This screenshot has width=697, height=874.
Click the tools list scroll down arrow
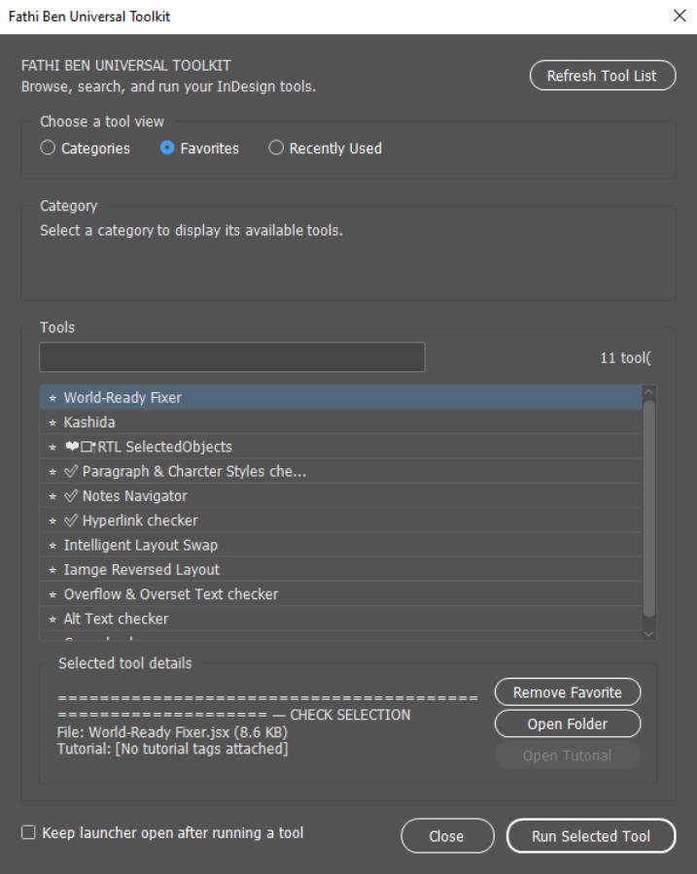tap(648, 633)
